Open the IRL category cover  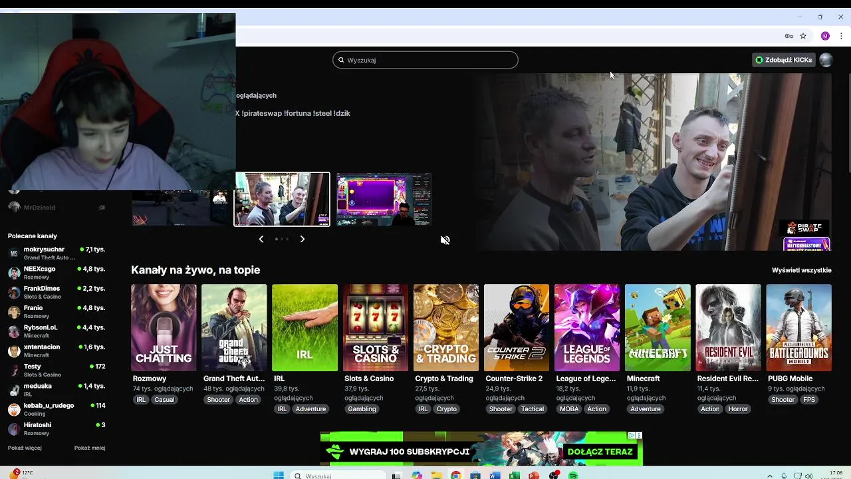(x=304, y=327)
